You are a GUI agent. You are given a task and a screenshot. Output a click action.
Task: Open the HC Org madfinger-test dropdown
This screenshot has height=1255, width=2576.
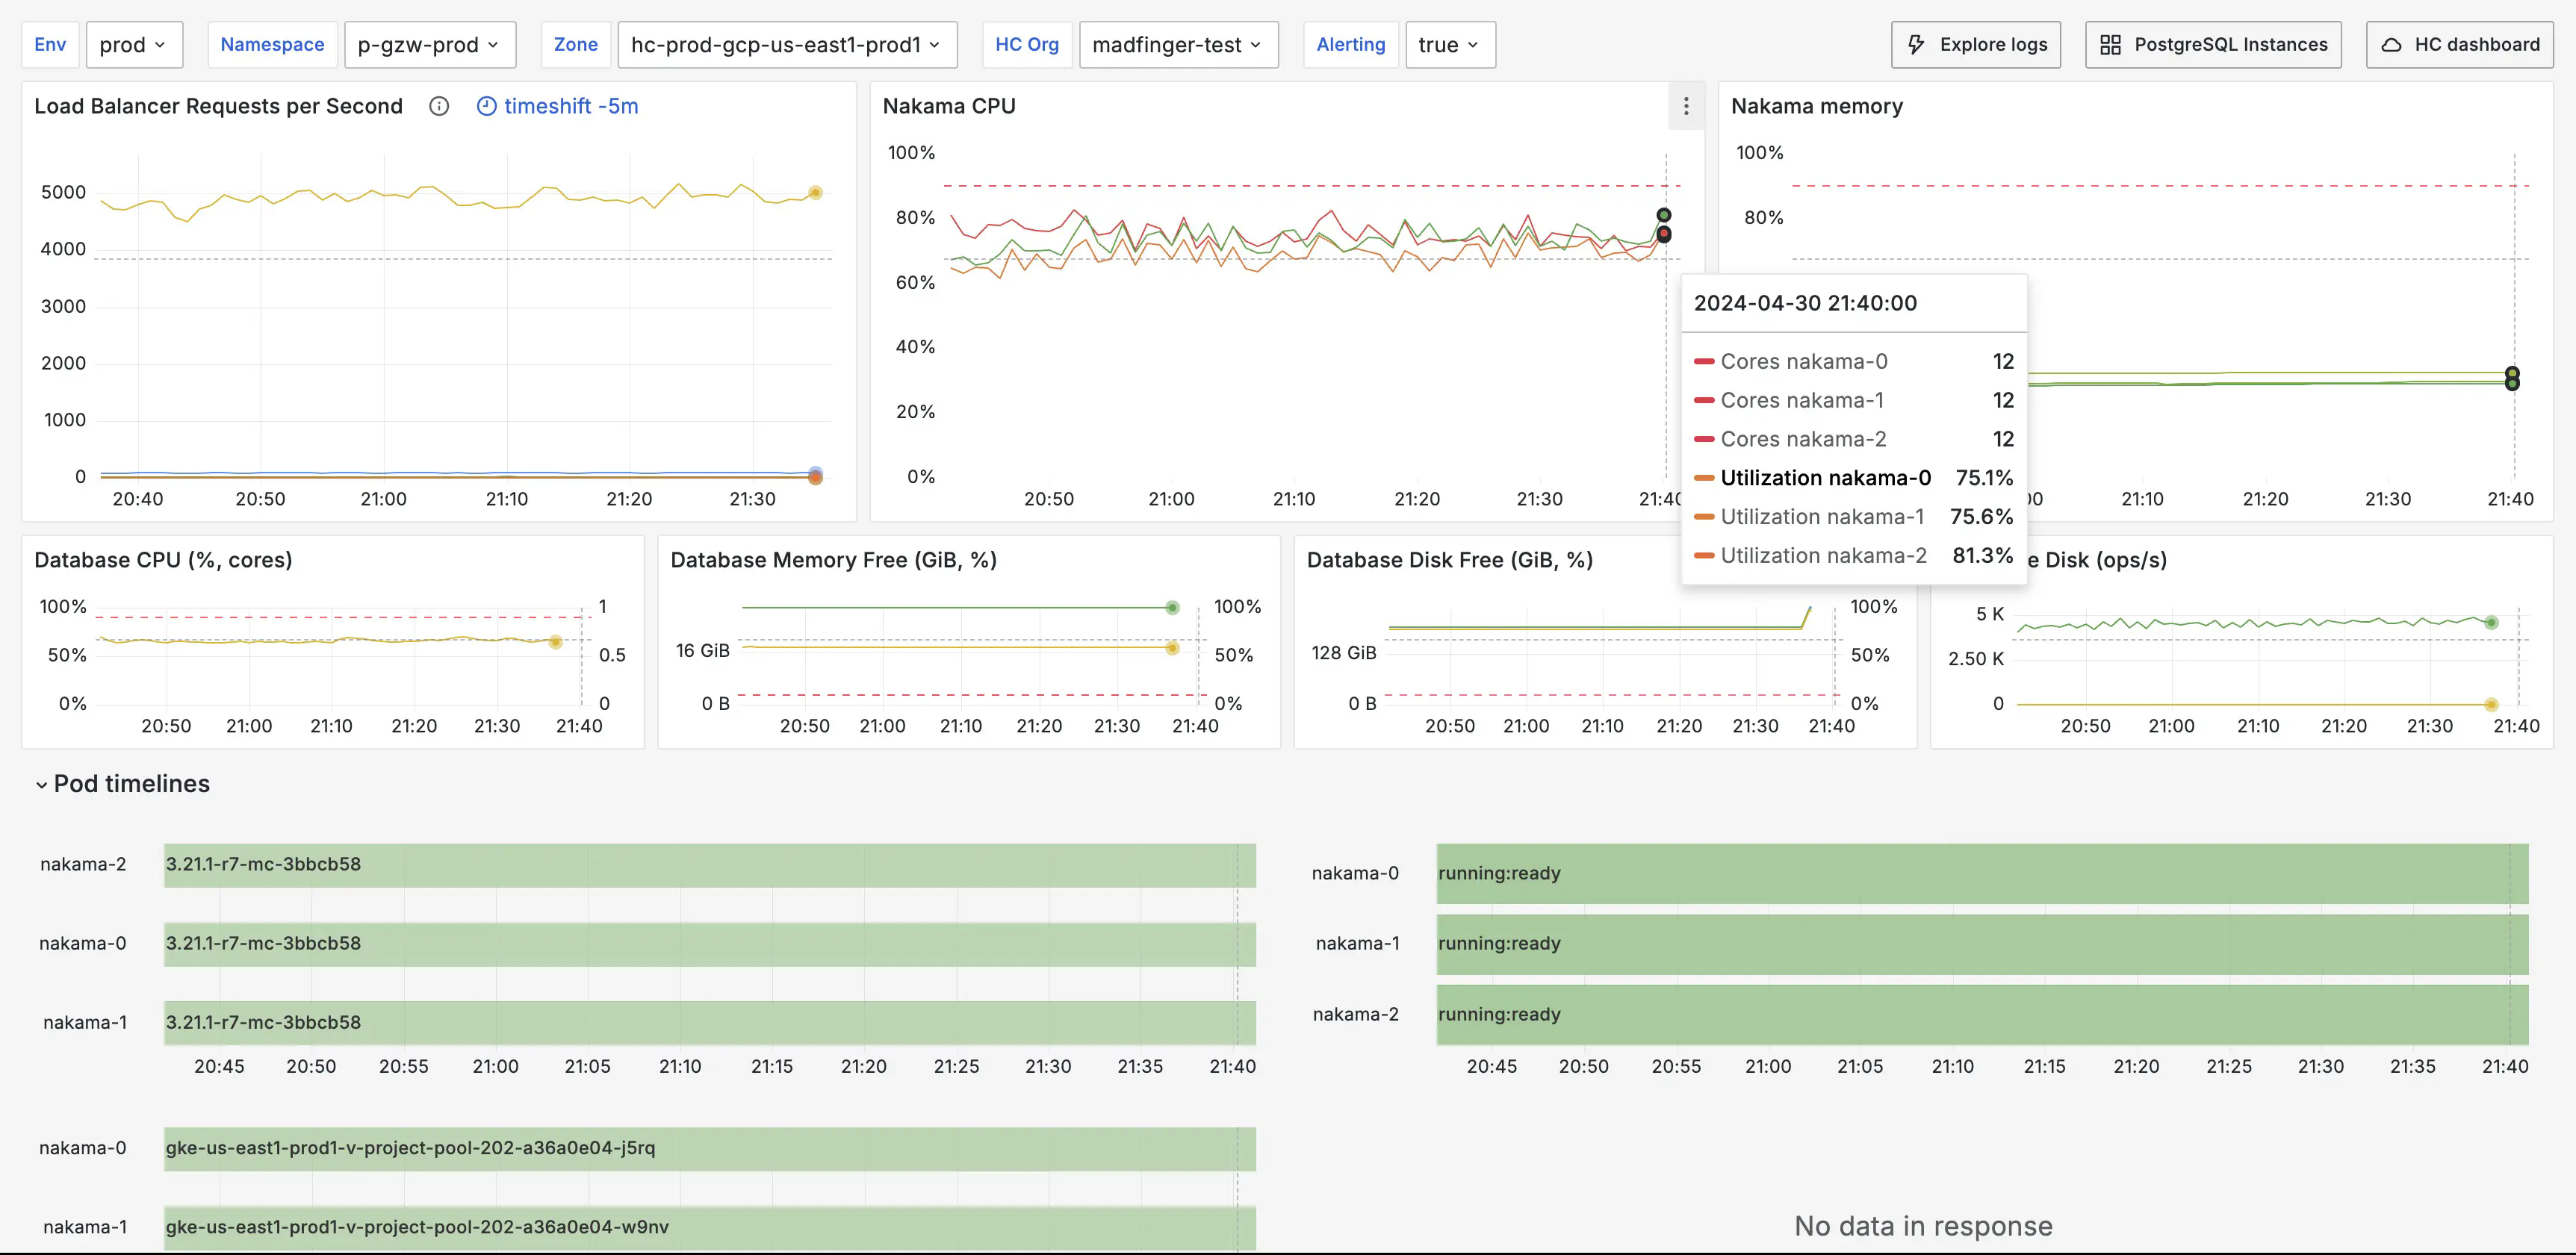(x=1178, y=45)
